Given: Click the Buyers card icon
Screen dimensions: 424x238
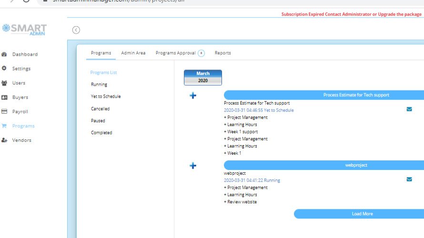Looking at the screenshot, I should tap(4, 97).
